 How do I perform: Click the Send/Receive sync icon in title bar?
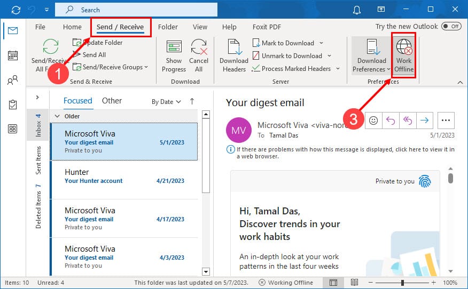click(x=16, y=10)
